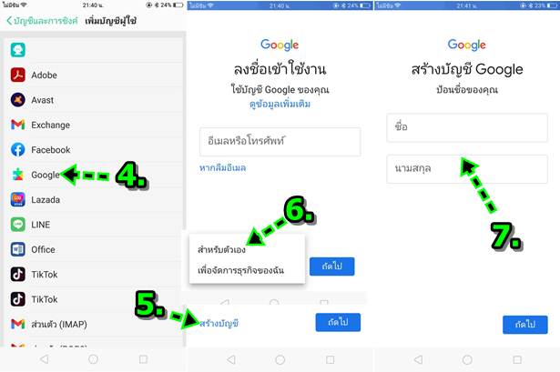Open the หากลืมอีเมล link
The image size is (560, 372).
[222, 167]
